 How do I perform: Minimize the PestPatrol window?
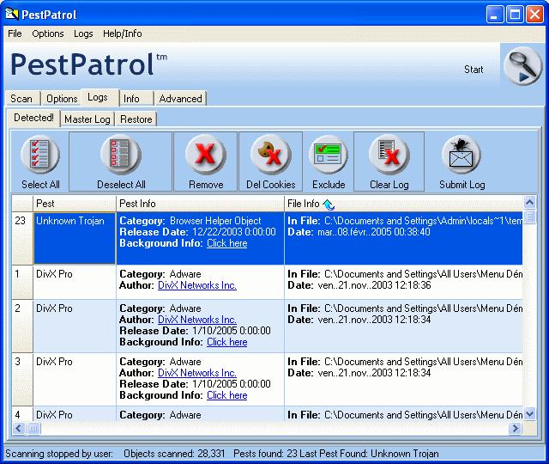pyautogui.click(x=495, y=15)
